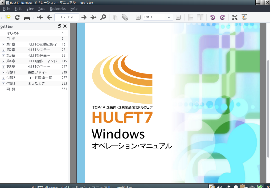Screen dimensions: 270x188
Task: Select the 目 次 outline item
Action: pyautogui.click(x=11, y=39)
